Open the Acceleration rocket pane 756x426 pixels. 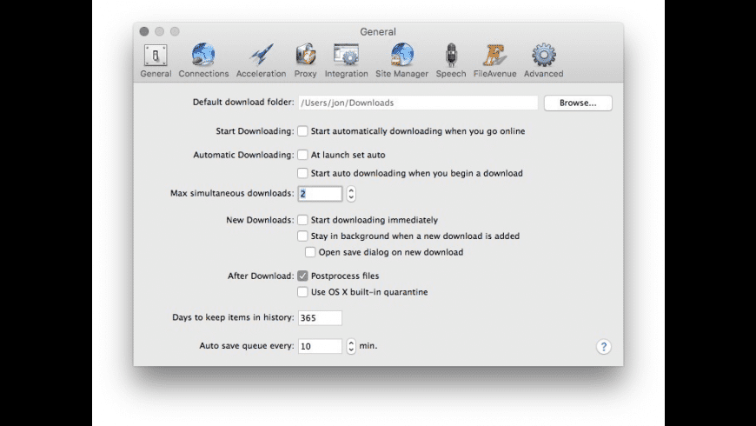pos(261,61)
